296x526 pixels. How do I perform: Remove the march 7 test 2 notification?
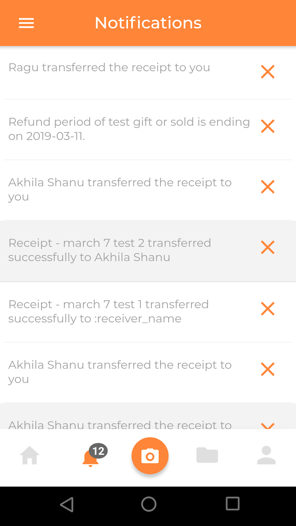(268, 247)
